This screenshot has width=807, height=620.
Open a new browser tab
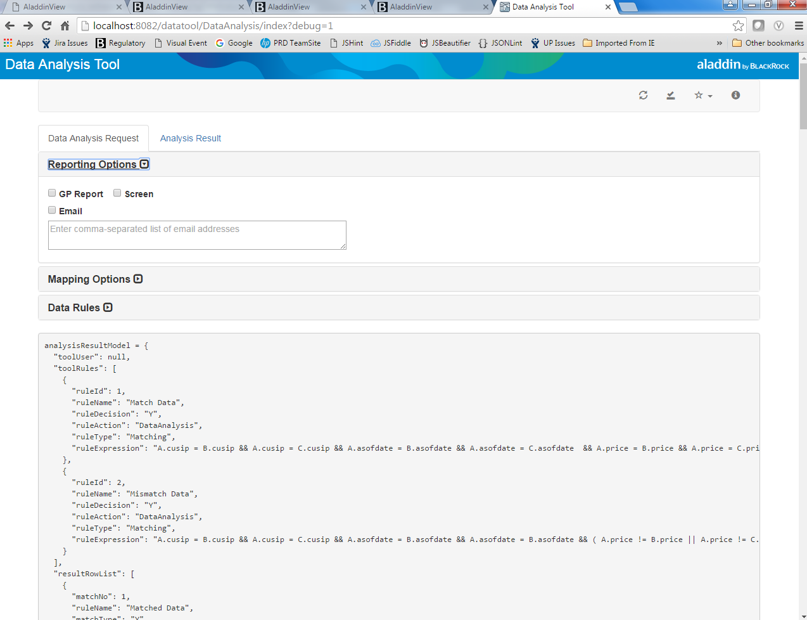coord(628,7)
